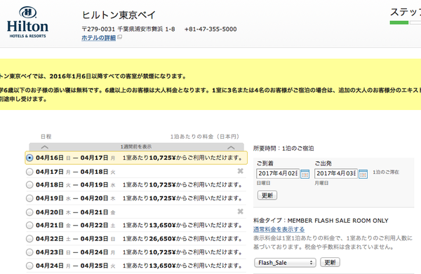Click 更新 button under arrival date
This screenshot has height=274, width=421.
pyautogui.click(x=267, y=196)
